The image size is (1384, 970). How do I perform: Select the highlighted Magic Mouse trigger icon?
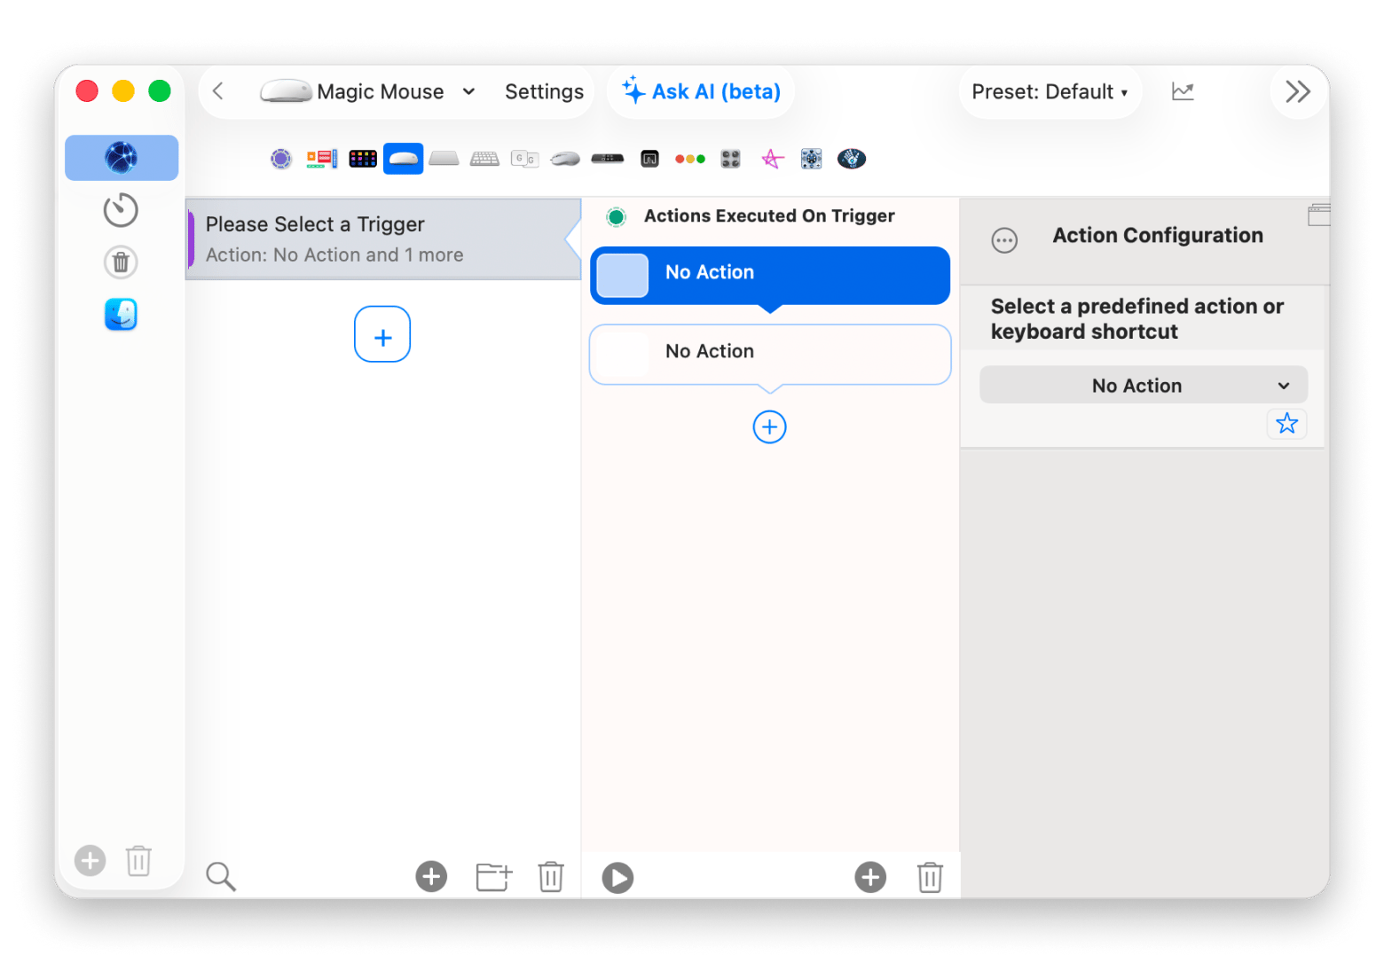pyautogui.click(x=404, y=159)
